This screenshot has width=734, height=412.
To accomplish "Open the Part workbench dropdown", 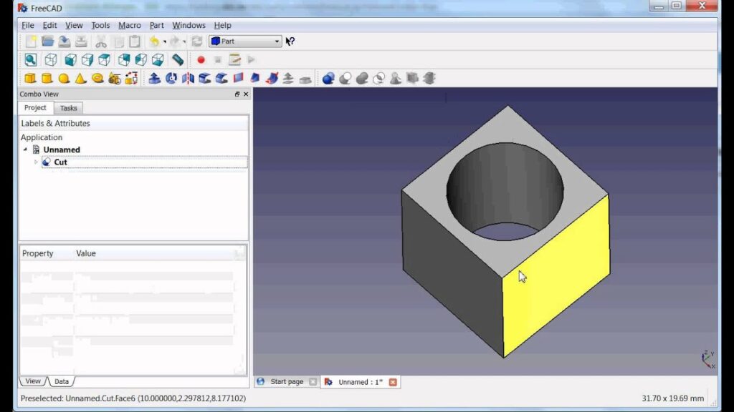I will click(245, 41).
